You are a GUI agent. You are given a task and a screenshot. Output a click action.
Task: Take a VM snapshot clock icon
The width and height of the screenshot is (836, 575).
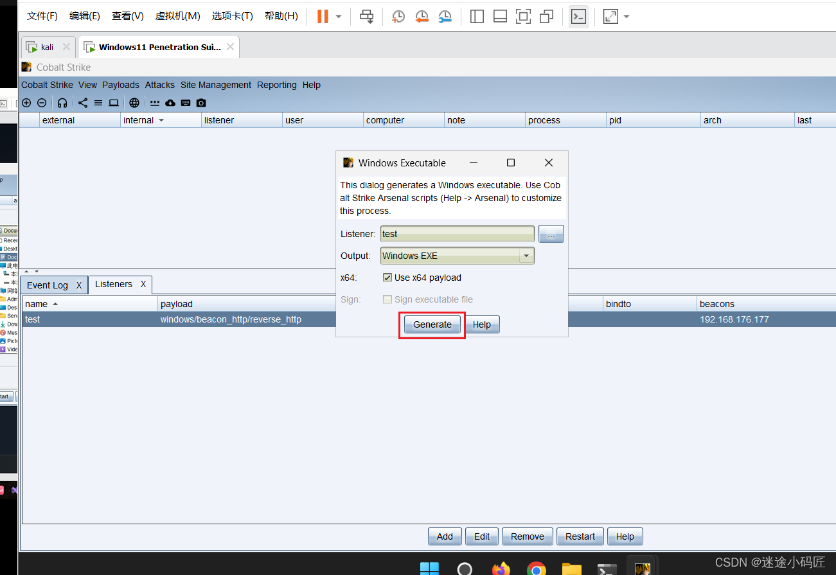coord(398,16)
